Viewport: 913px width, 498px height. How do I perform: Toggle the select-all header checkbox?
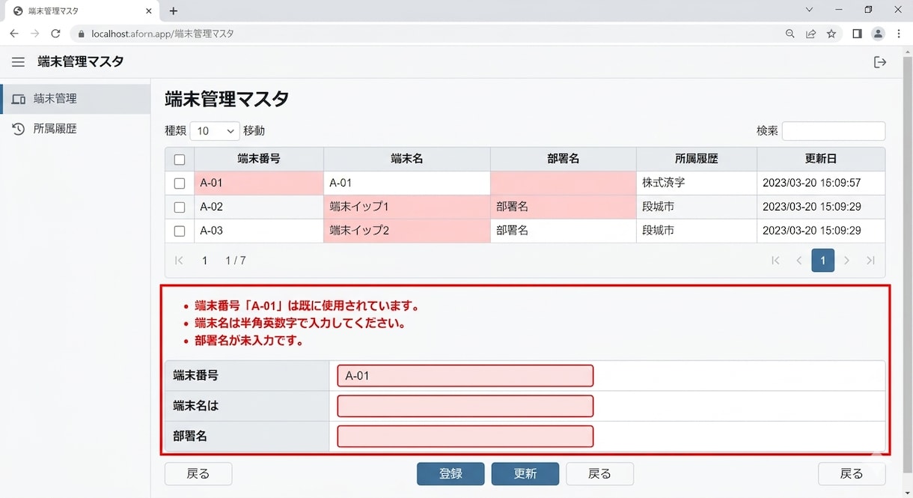180,160
